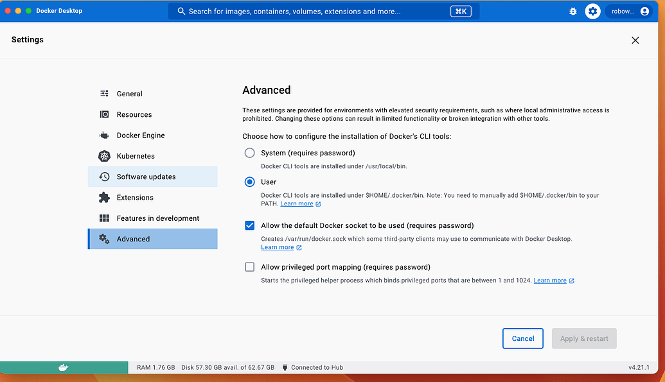Open the settings gear in the header

[592, 11]
